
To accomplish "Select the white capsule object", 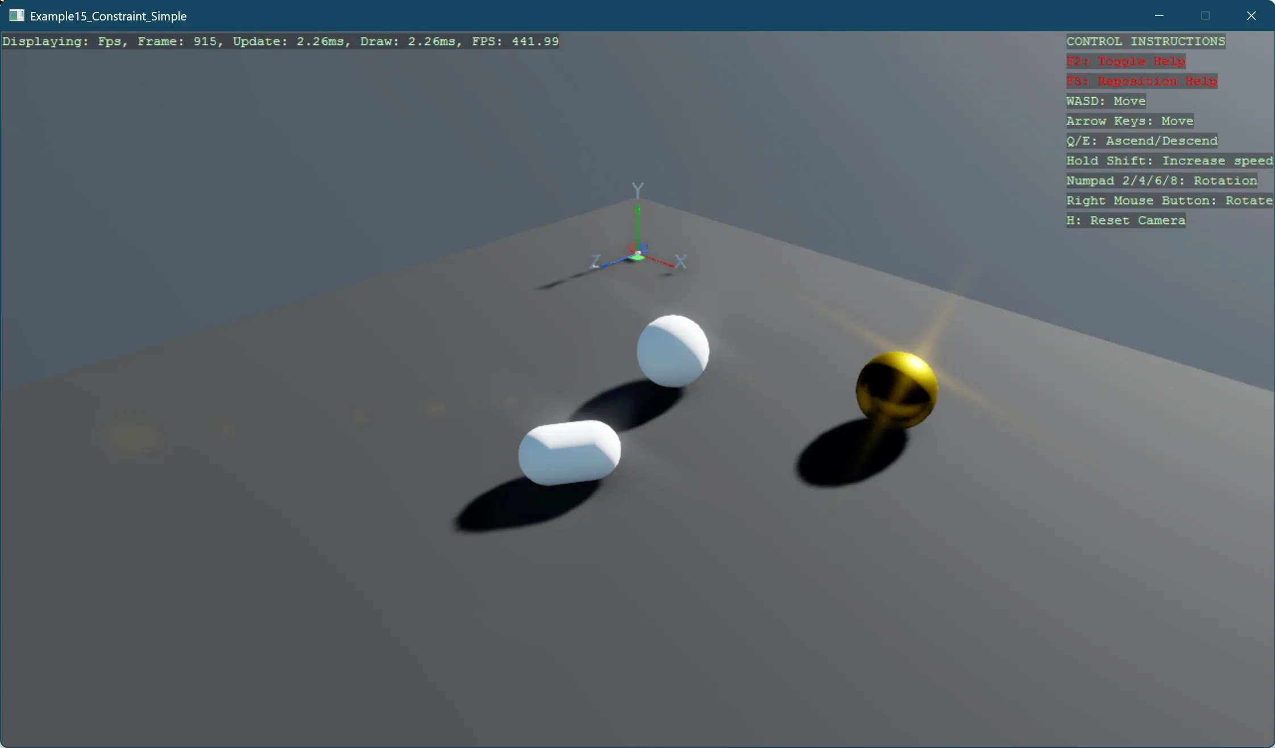I will (x=569, y=452).
